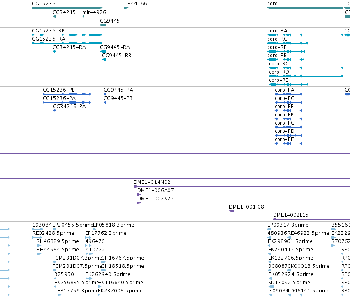Click the EK116640.5prime EST label

121,283
